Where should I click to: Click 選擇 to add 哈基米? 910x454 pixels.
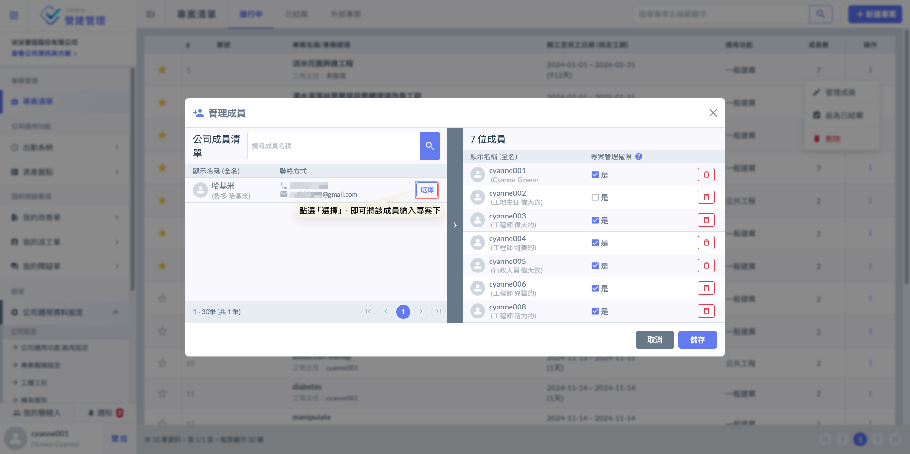427,190
